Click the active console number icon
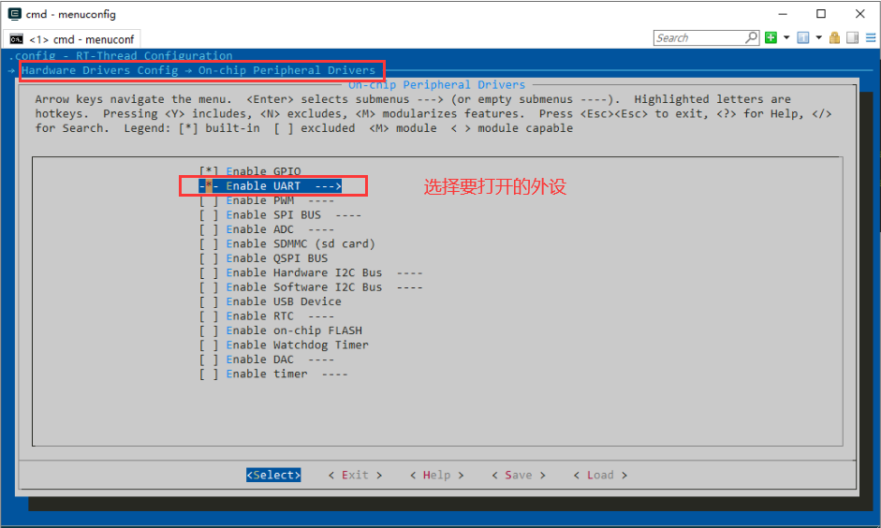The height and width of the screenshot is (528, 881). pyautogui.click(x=802, y=37)
